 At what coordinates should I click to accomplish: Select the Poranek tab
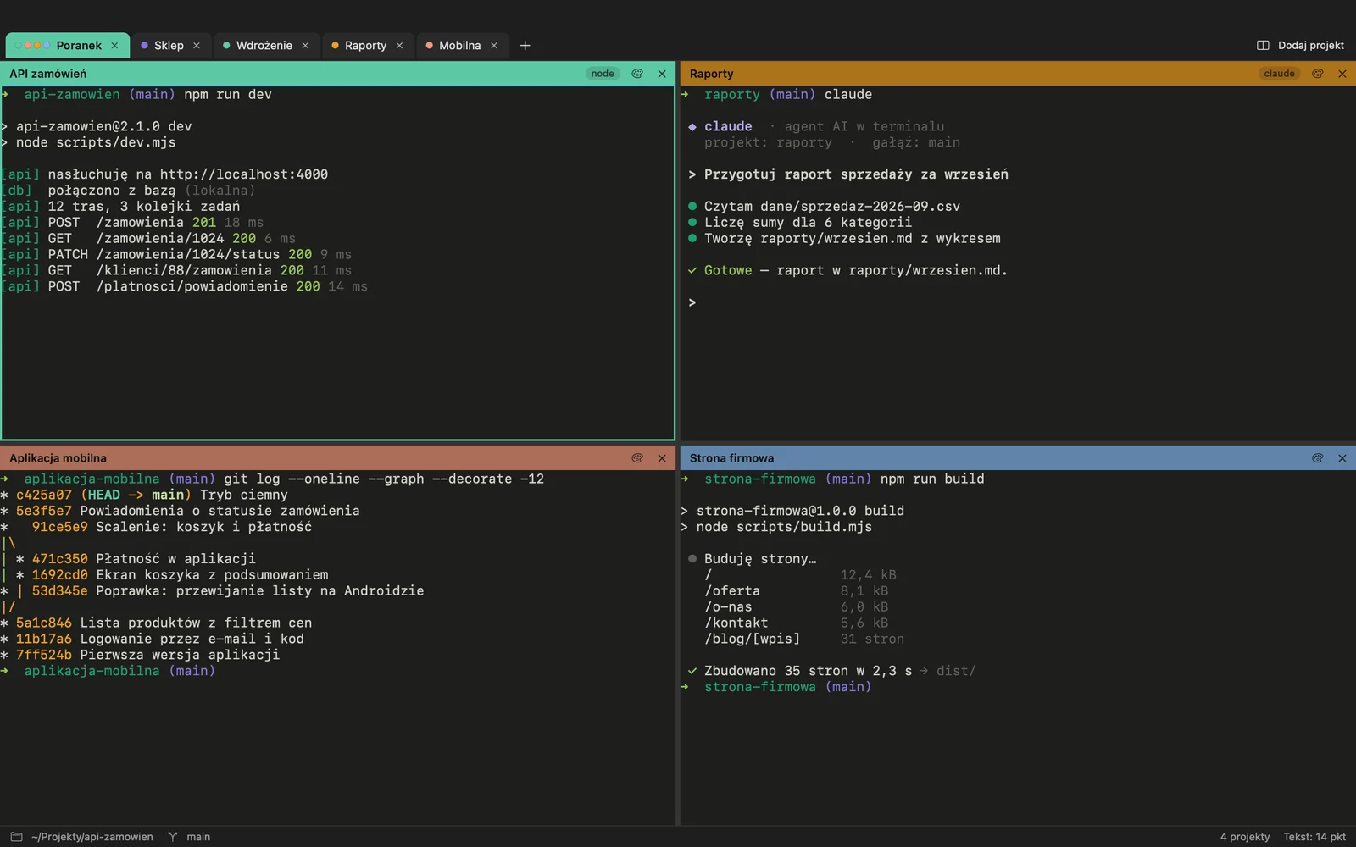tap(68, 46)
